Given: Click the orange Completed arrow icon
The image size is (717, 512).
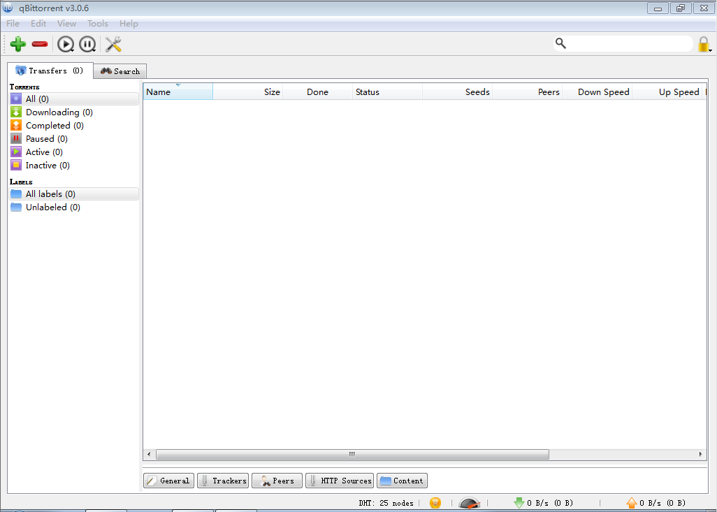Looking at the screenshot, I should point(16,125).
